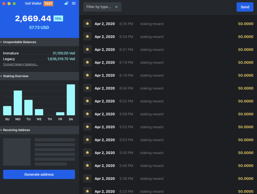257x194 pixels.
Task: Click star icon of 5:23 PM reward
Action: pyautogui.click(x=87, y=191)
